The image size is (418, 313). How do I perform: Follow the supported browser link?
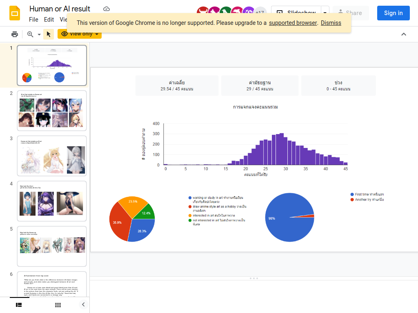point(293,23)
